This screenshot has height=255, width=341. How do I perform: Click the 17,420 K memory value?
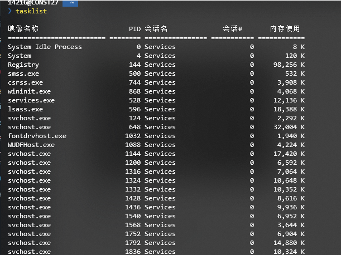point(289,154)
